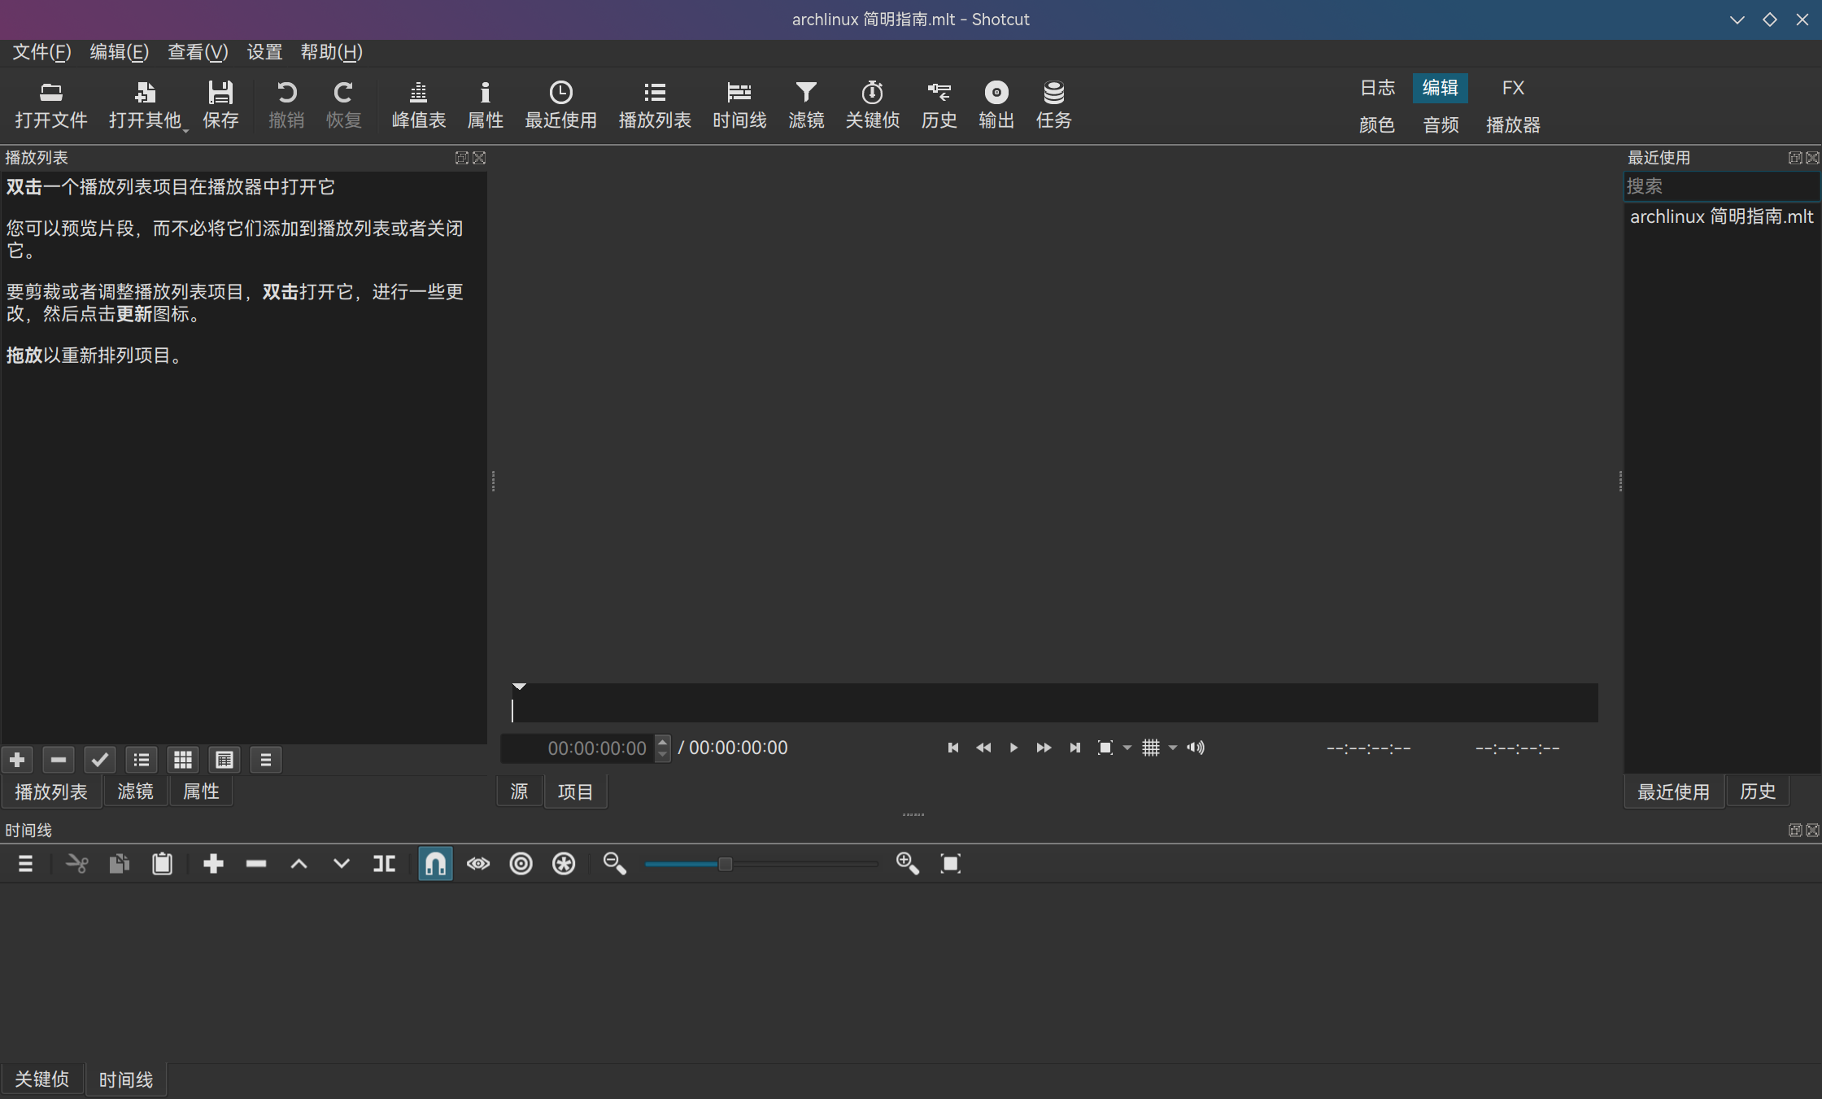
Task: Show the 峰值表 peak meter panel
Action: [418, 104]
